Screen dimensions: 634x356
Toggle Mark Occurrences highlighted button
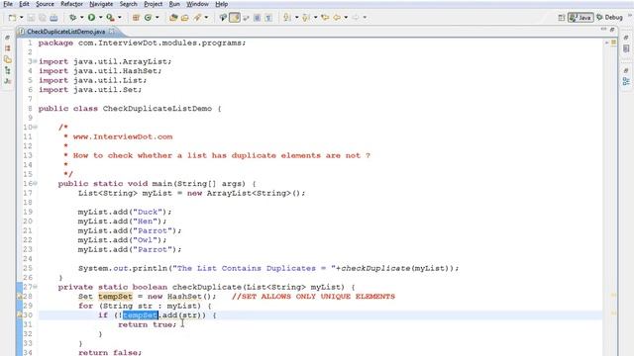coord(235,18)
